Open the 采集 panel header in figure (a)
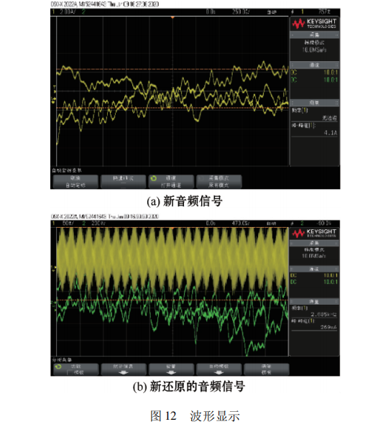Image resolution: width=378 pixels, height=437 pixels. (x=315, y=34)
